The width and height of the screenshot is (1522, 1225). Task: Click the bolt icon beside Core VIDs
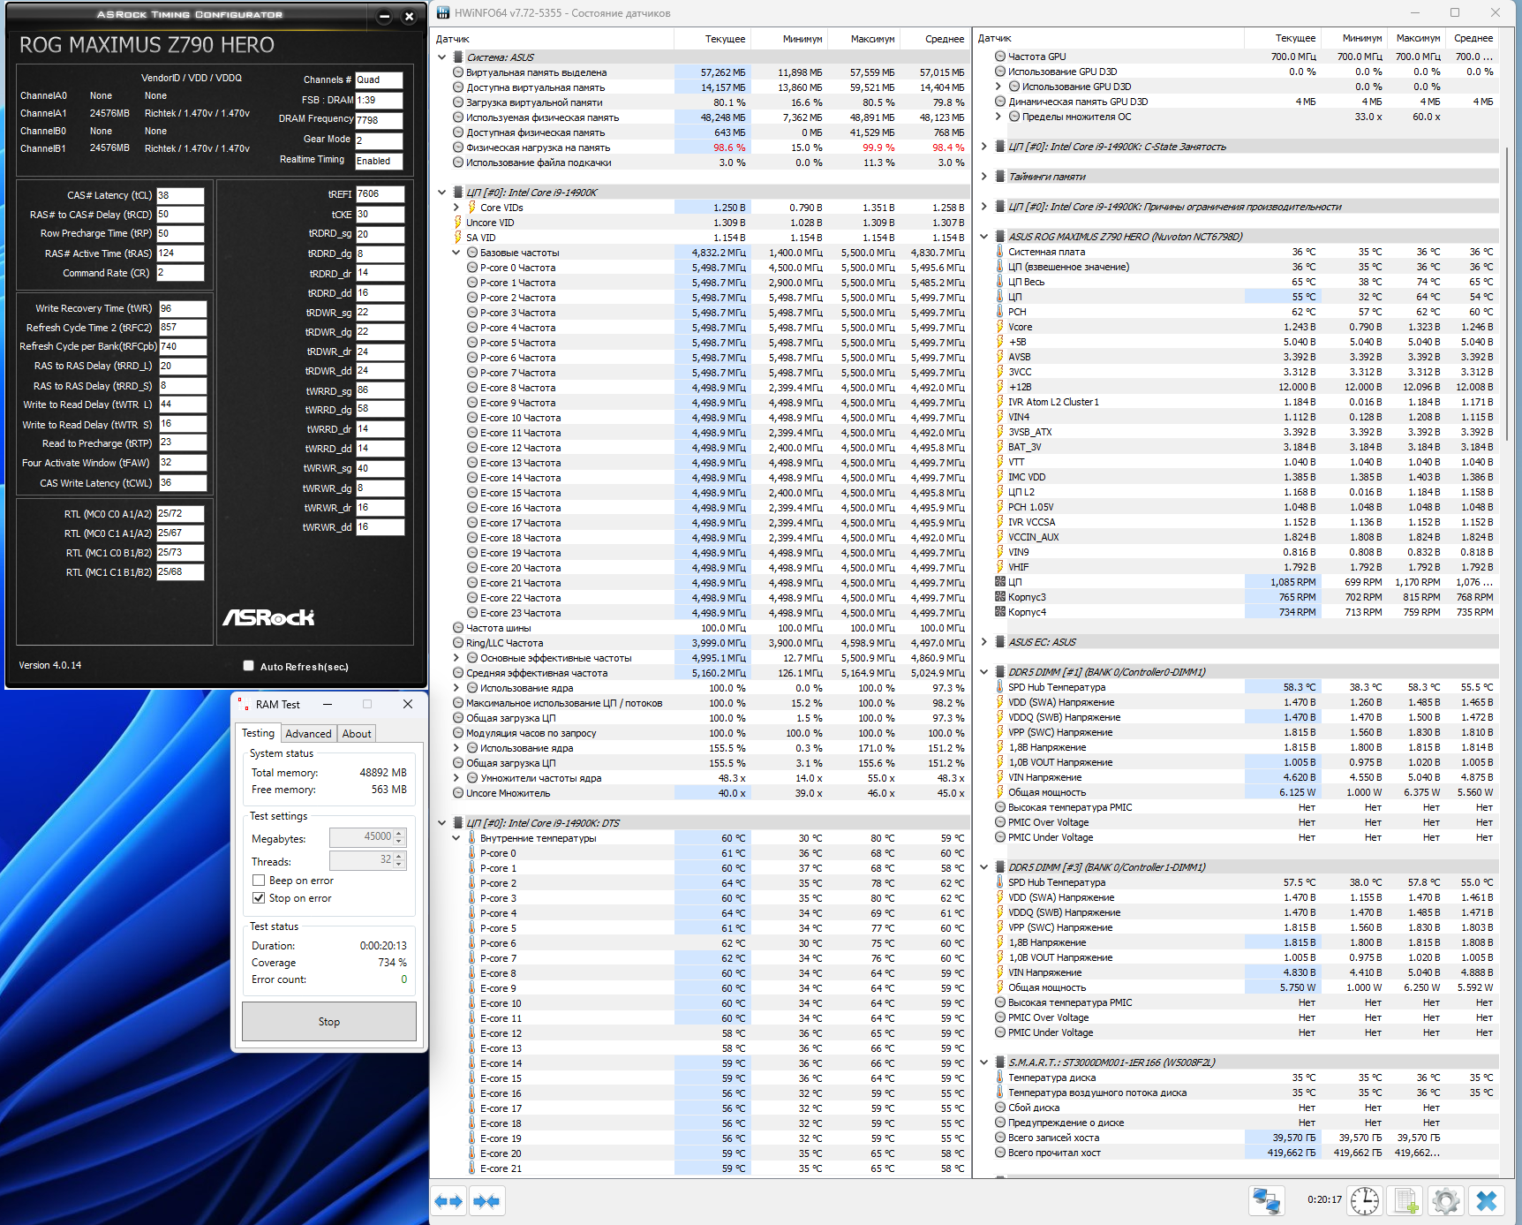click(472, 208)
